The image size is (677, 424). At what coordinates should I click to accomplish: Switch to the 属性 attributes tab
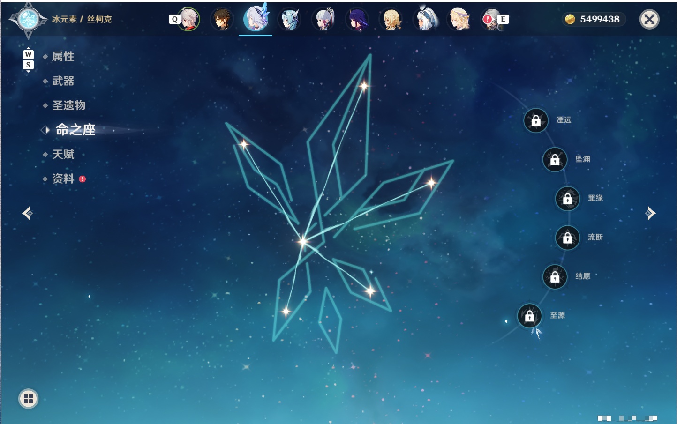63,57
